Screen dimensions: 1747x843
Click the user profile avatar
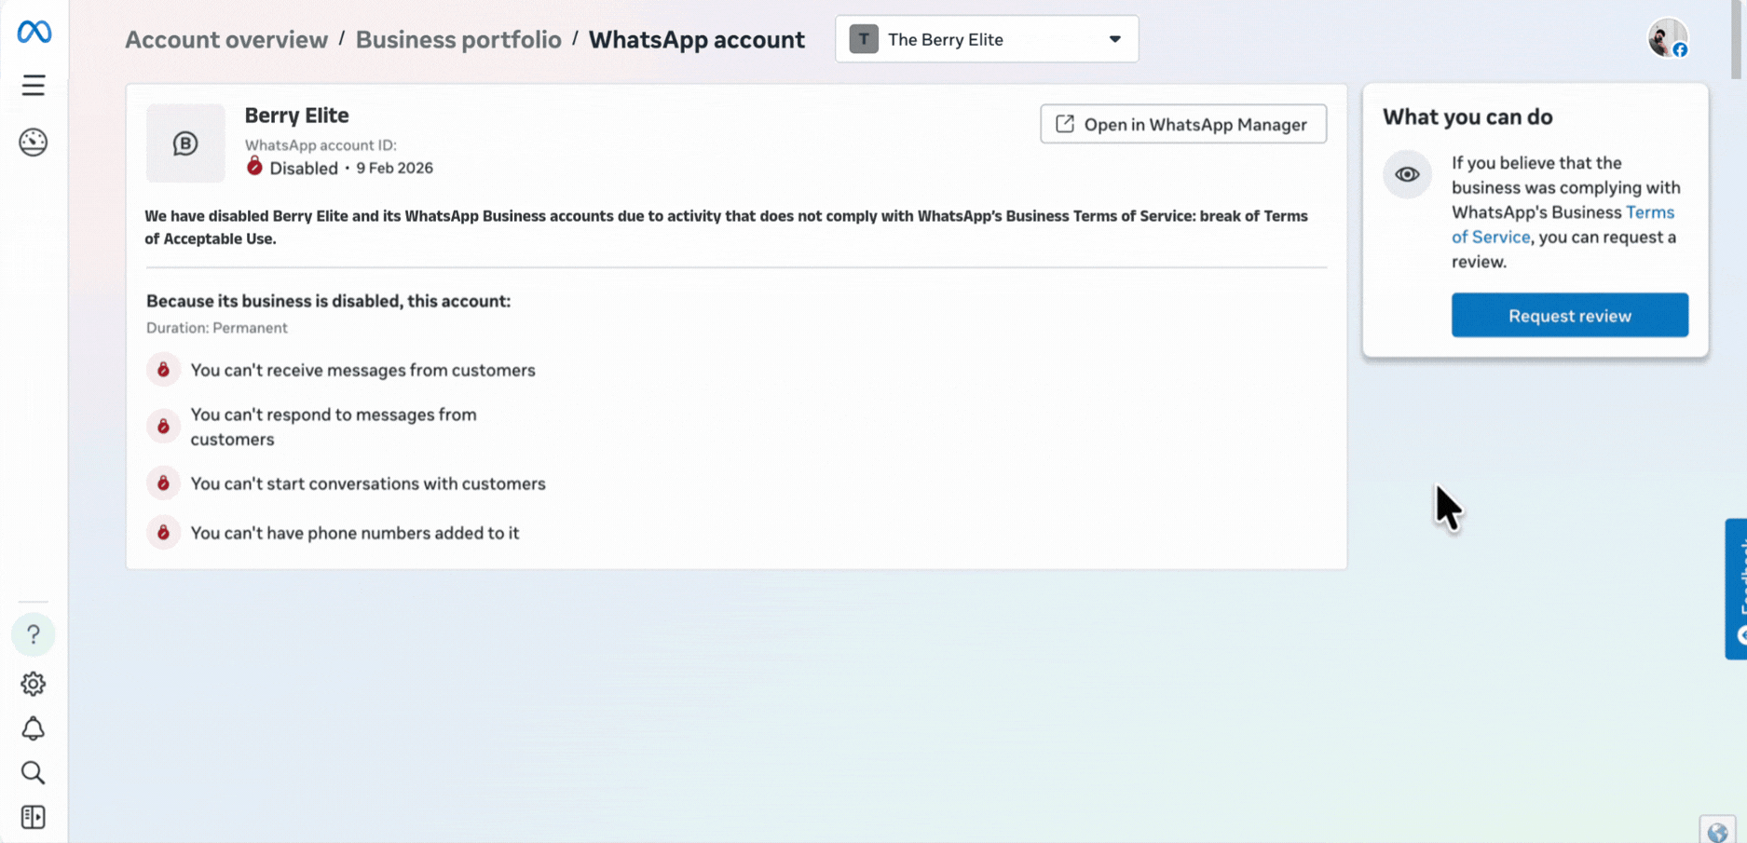pos(1668,39)
